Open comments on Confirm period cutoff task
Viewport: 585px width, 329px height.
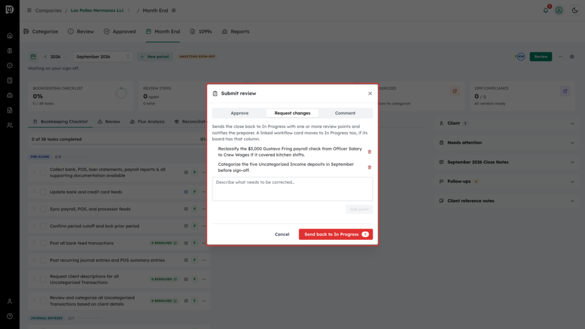pos(186,226)
